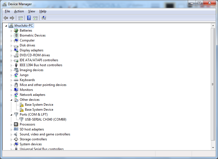Click the Forward arrow toolbar icon

[12, 18]
